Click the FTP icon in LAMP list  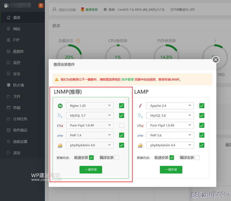141,126
